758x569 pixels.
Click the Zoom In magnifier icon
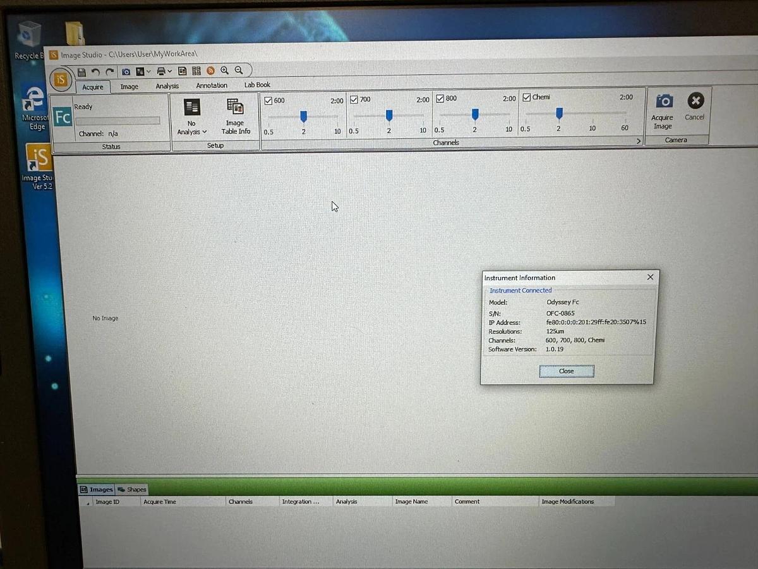point(224,71)
